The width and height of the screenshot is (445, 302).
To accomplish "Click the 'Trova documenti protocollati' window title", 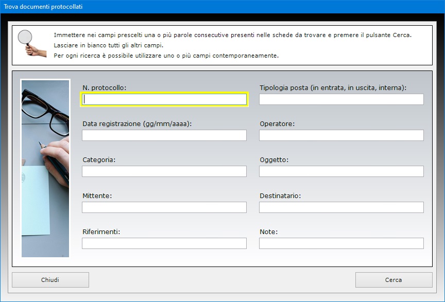I will [x=43, y=7].
